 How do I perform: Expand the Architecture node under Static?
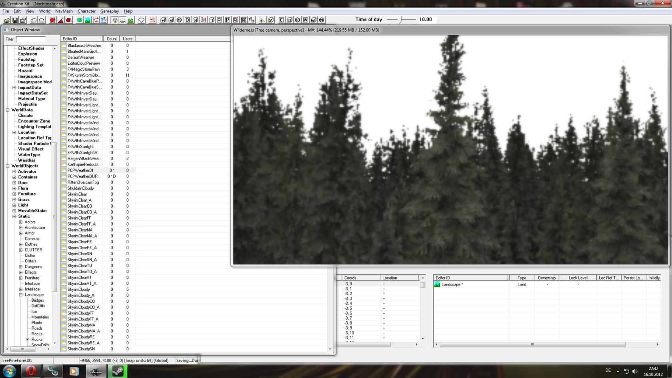(x=21, y=228)
